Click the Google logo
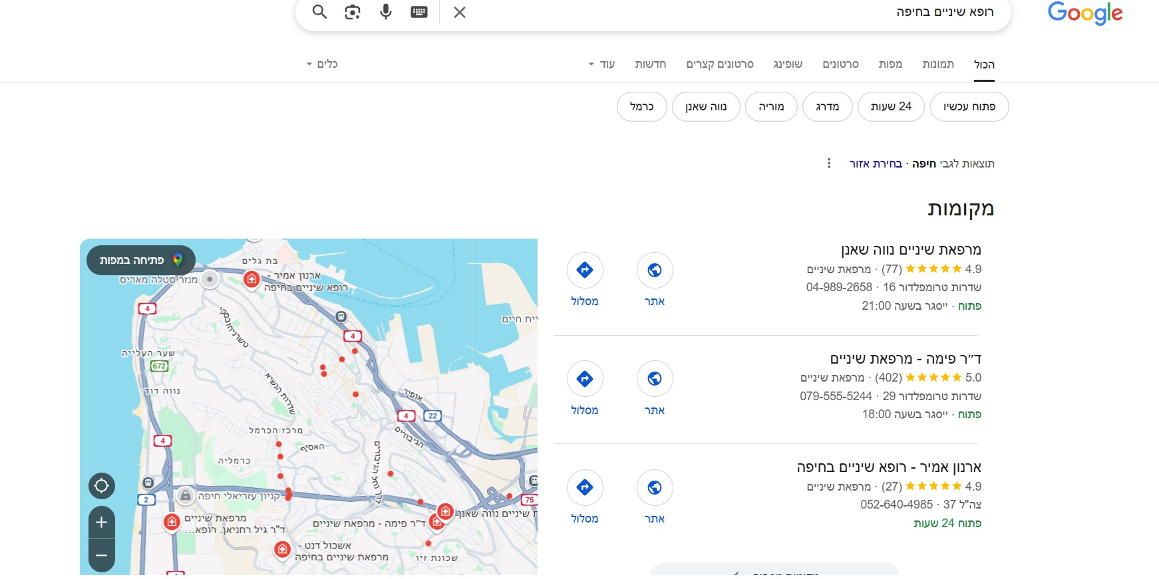Image resolution: width=1159 pixels, height=579 pixels. [1085, 13]
